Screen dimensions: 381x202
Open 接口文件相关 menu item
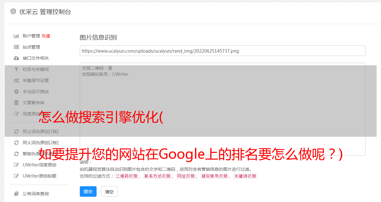36,58
